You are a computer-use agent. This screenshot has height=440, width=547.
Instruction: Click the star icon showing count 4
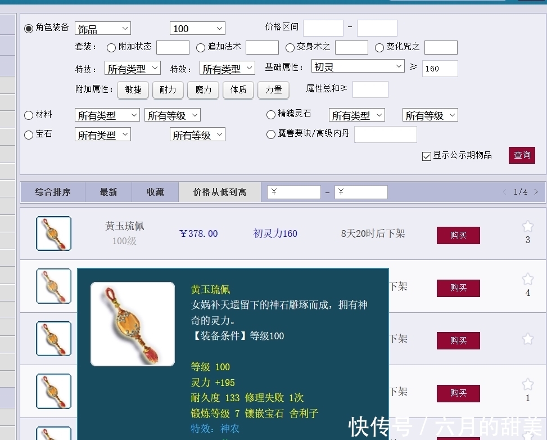[x=527, y=279]
